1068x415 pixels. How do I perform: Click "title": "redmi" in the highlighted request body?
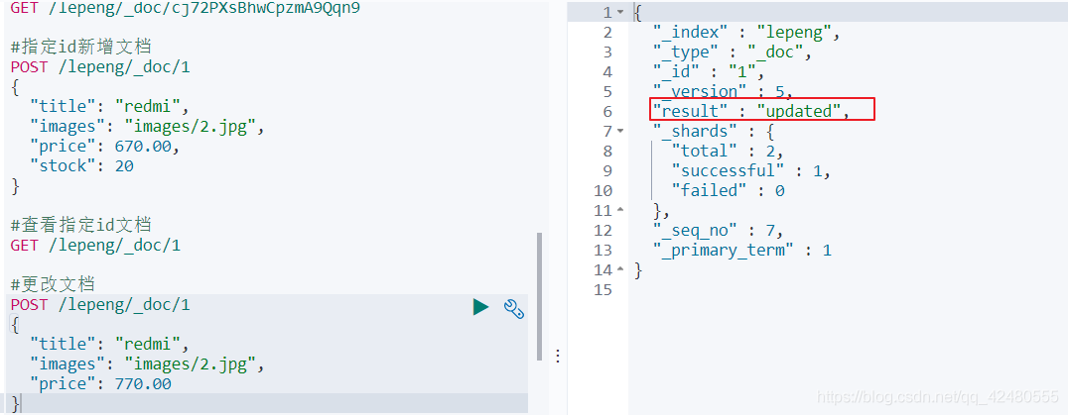(x=108, y=345)
